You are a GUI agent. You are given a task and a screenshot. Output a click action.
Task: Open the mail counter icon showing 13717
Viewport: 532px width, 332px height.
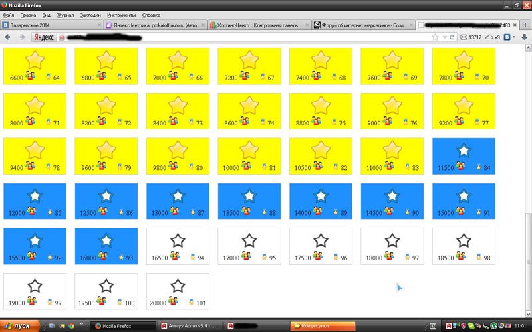[471, 37]
